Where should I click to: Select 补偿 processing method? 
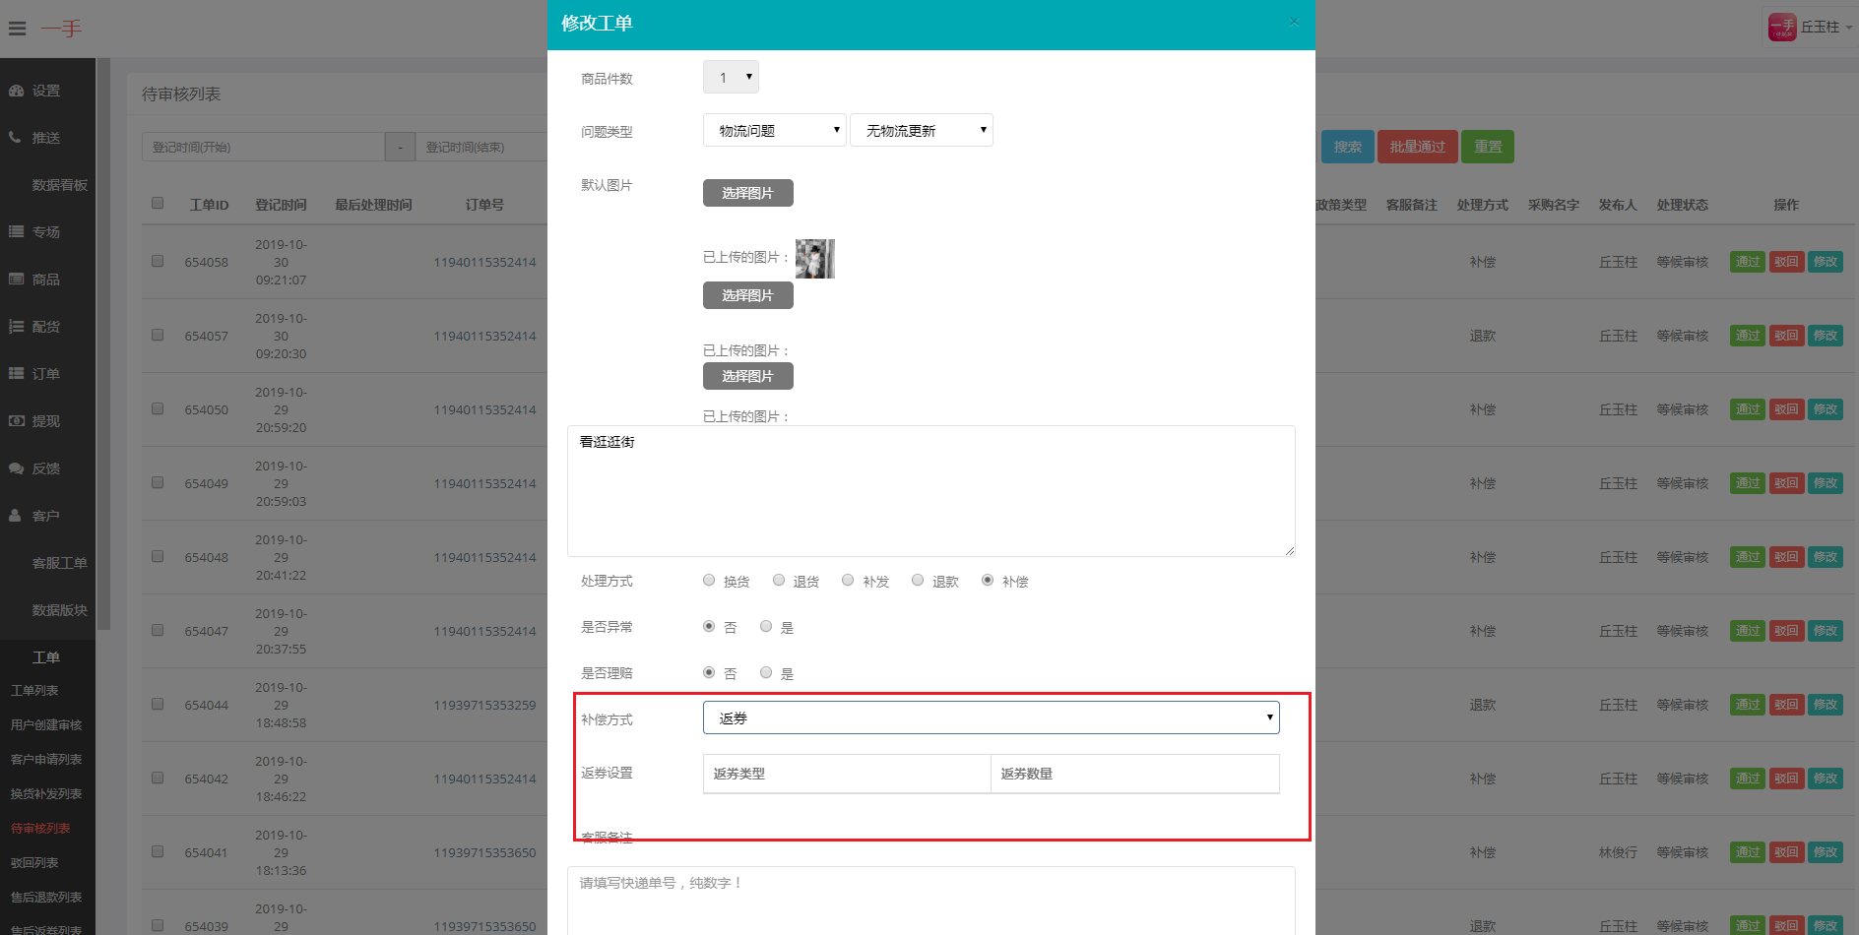coord(988,581)
